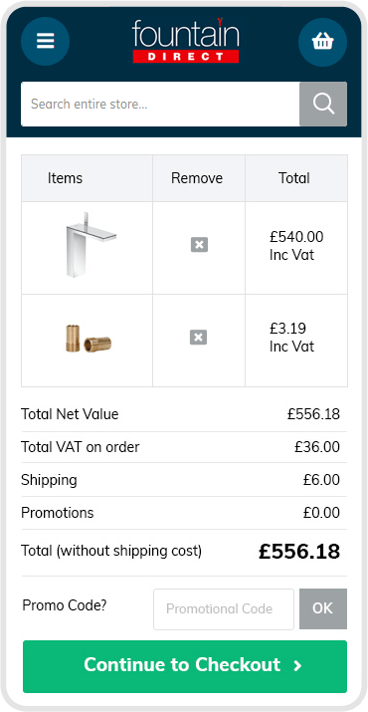Click the Items column header
368x712 pixels.
(65, 178)
